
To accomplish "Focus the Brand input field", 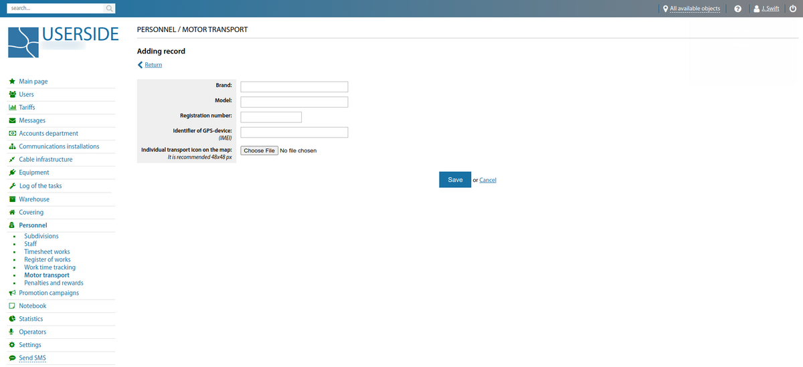I will 294,87.
